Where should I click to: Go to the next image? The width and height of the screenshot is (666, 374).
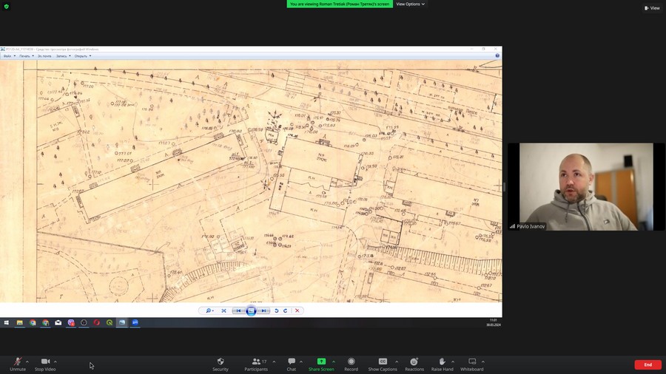click(263, 311)
